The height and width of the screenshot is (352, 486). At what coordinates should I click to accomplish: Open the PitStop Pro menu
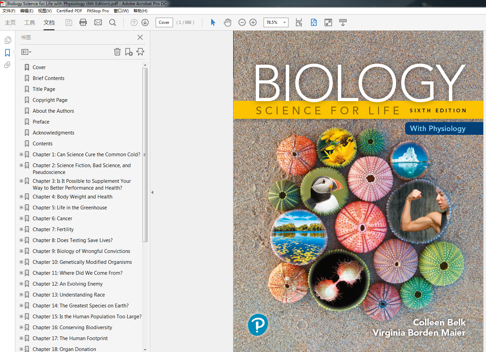point(98,11)
